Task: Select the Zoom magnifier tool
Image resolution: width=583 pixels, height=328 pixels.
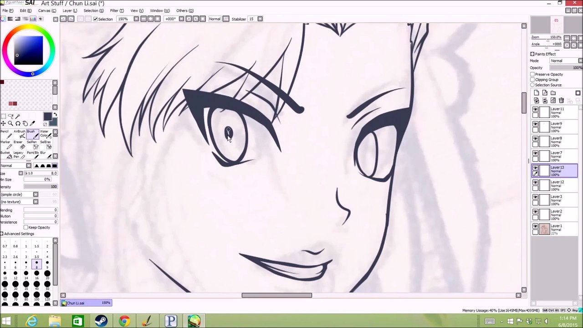Action: (x=10, y=123)
